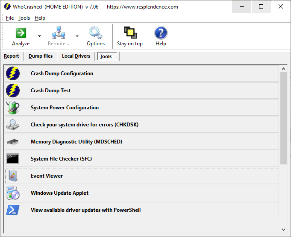Click the blue PowerShell icon

13,210
